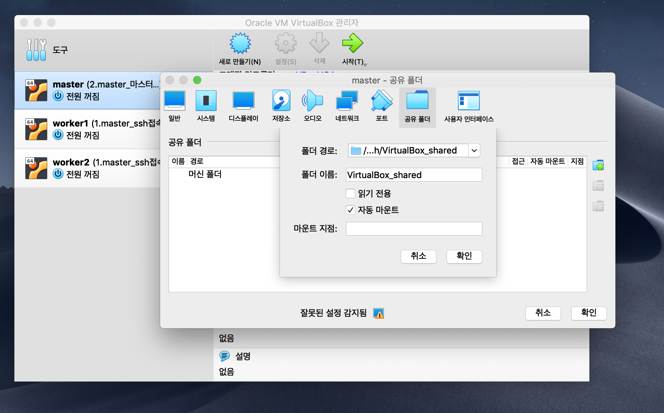Click the 설정(S) gear toolbar icon
664x413 pixels.
pyautogui.click(x=285, y=43)
